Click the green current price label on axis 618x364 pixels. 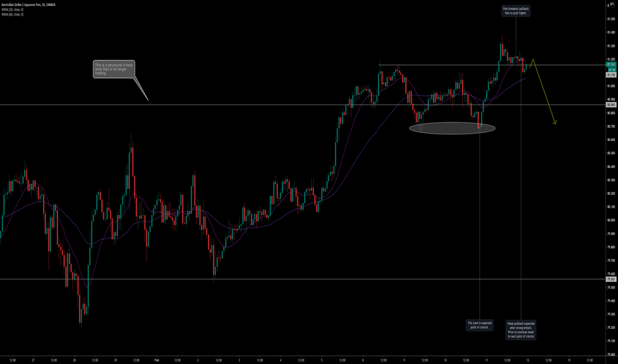611,65
